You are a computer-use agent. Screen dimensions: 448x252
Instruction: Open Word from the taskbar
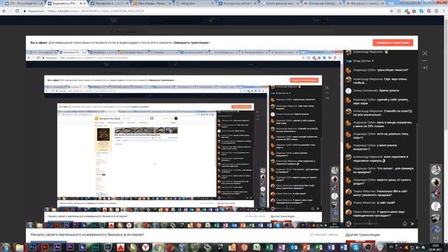pos(343,247)
